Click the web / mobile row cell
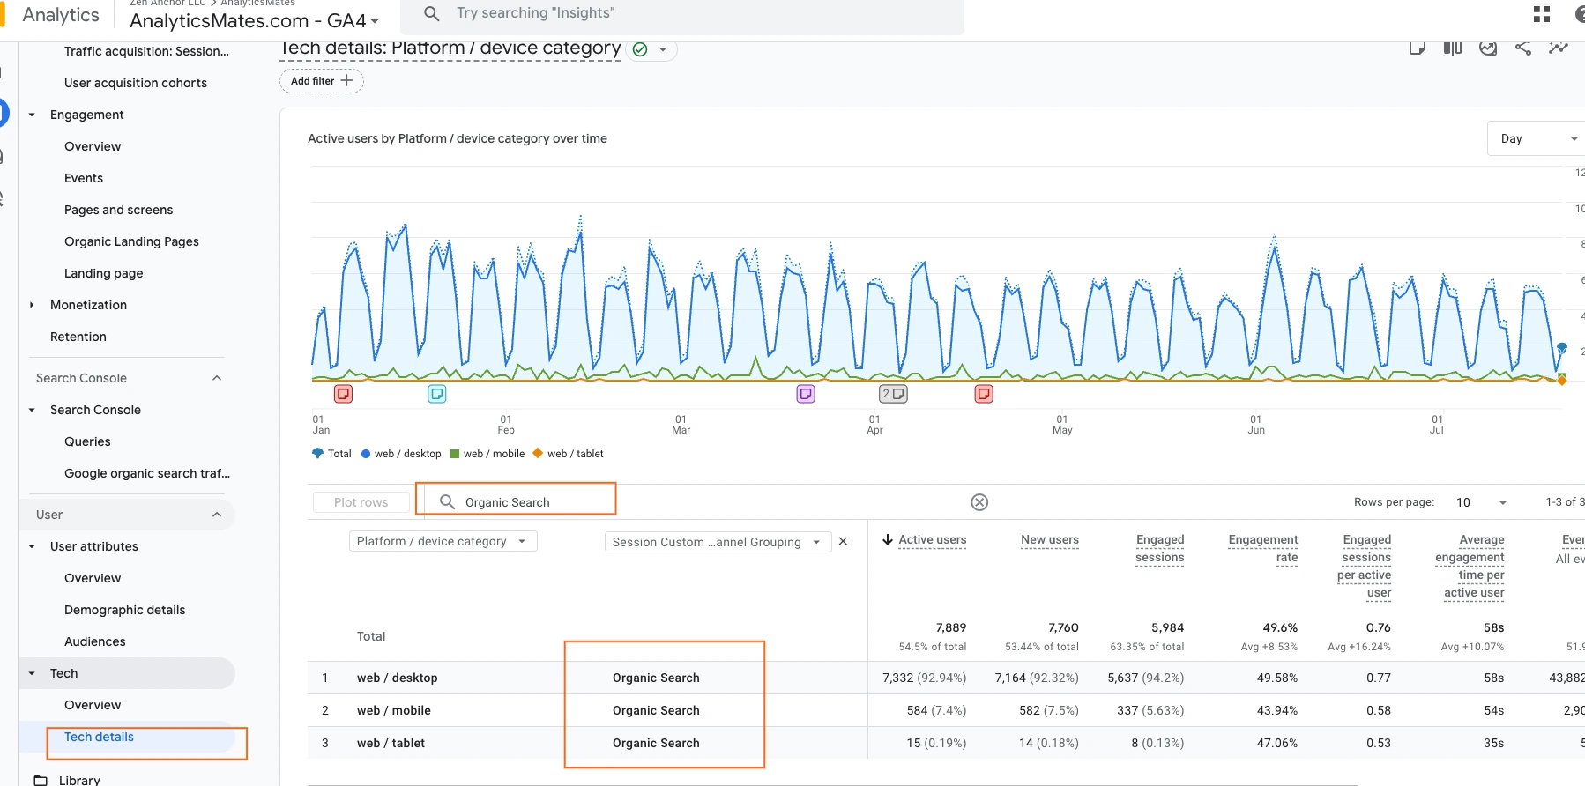 [393, 710]
